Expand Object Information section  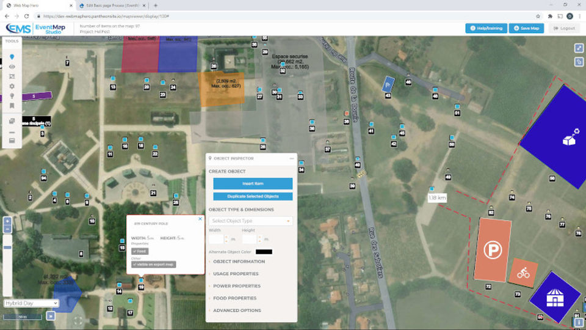tap(239, 262)
